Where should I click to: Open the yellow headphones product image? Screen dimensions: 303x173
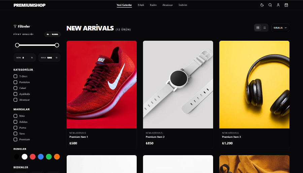254,84
